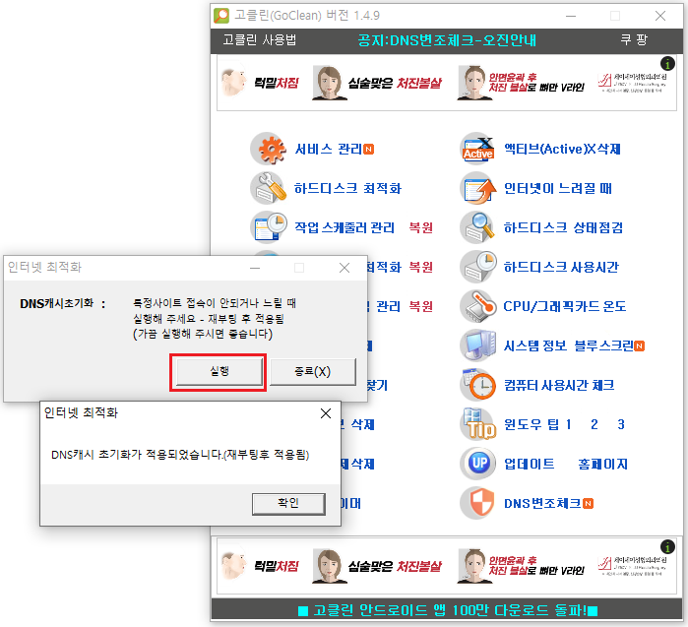The image size is (688, 627).
Task: Open 서비스 관리 link
Action: (x=328, y=150)
